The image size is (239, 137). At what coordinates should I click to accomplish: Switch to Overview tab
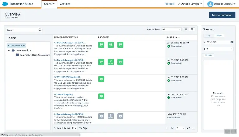click(x=49, y=4)
